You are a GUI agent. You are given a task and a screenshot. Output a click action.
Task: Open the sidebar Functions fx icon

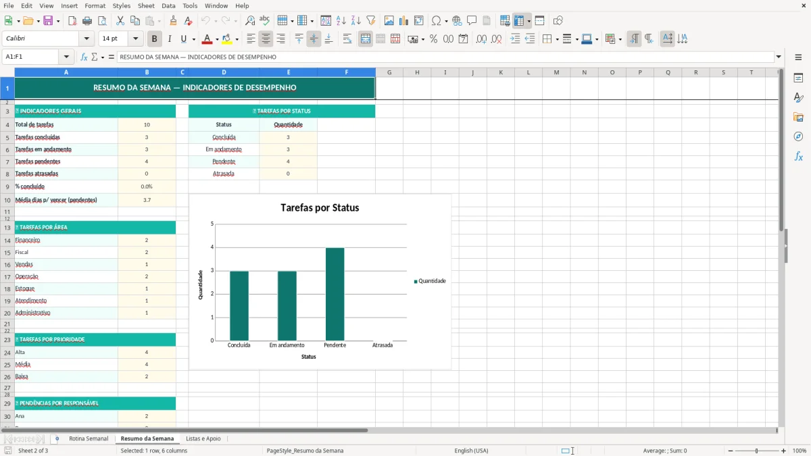798,157
